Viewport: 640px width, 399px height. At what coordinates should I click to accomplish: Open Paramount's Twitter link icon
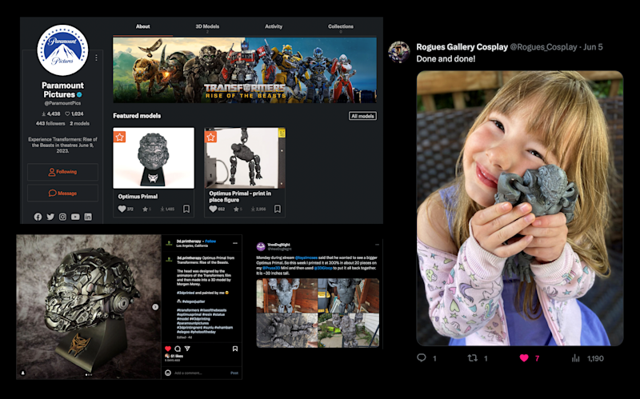50,217
